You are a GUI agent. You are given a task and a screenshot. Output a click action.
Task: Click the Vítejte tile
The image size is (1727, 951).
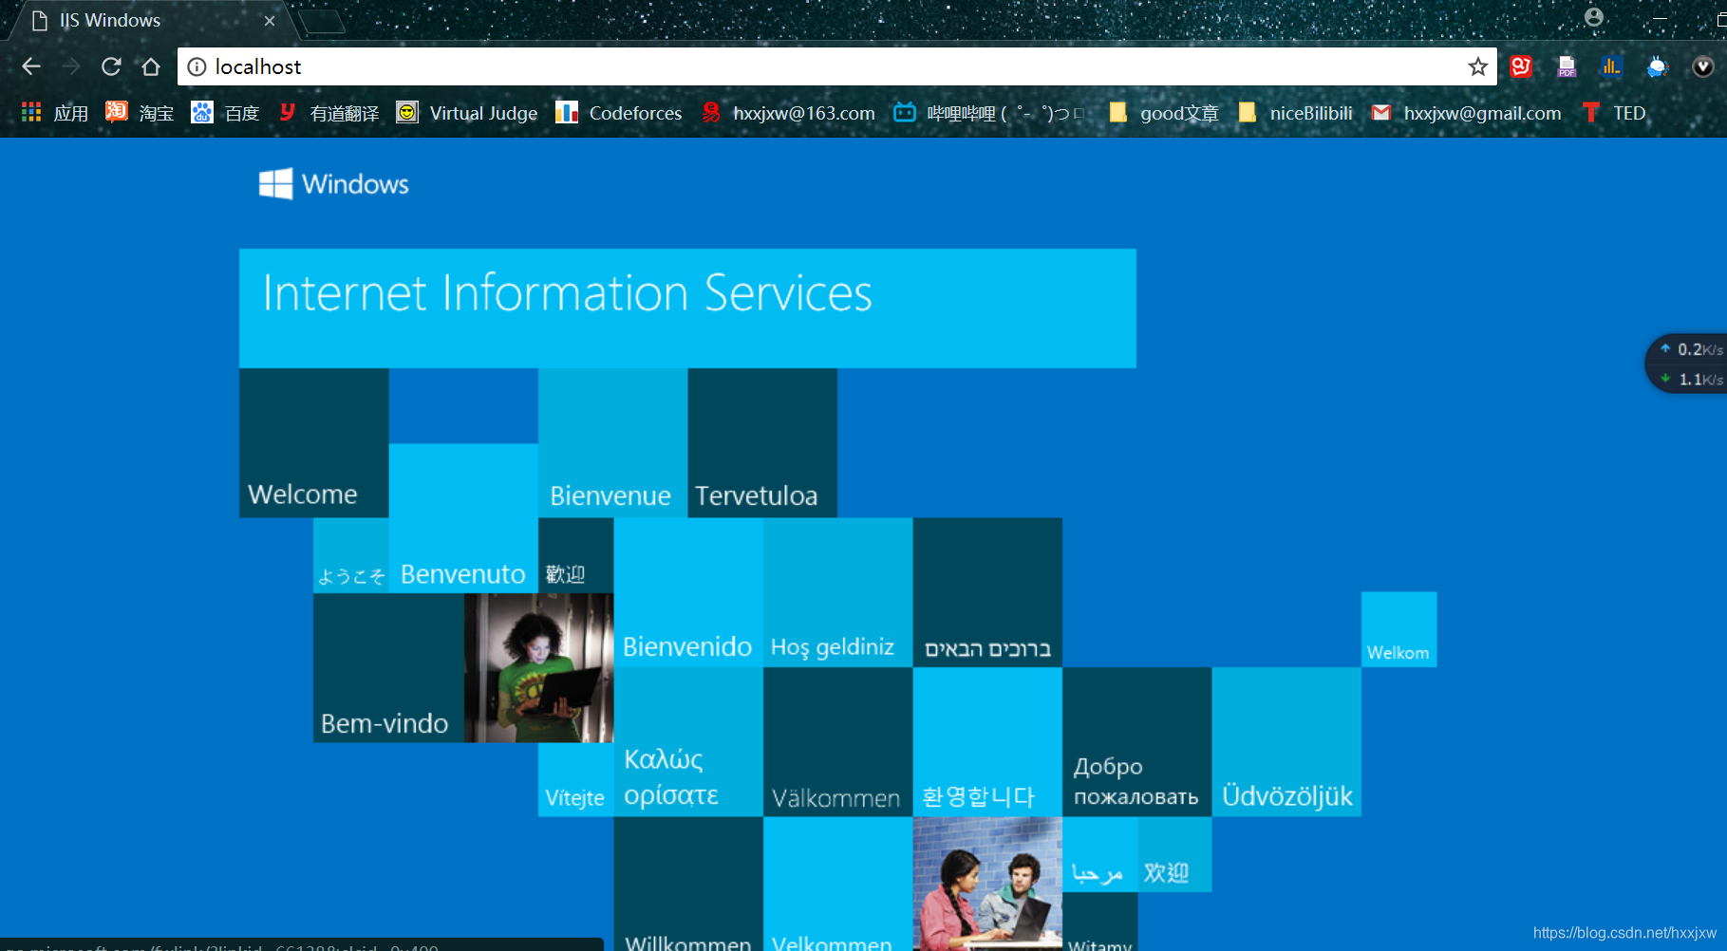tap(575, 779)
